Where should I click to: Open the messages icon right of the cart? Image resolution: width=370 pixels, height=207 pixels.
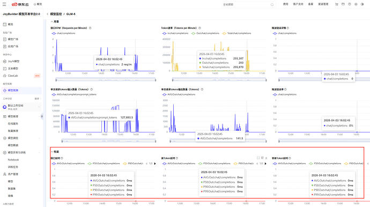(343, 4)
